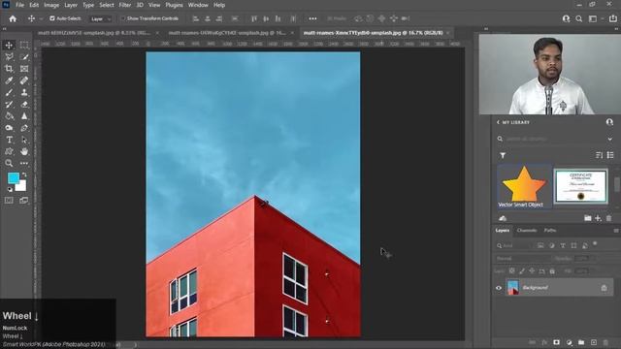Open the Auto-Select Layer dropdown
Image resolution: width=621 pixels, height=349 pixels.
(100, 18)
